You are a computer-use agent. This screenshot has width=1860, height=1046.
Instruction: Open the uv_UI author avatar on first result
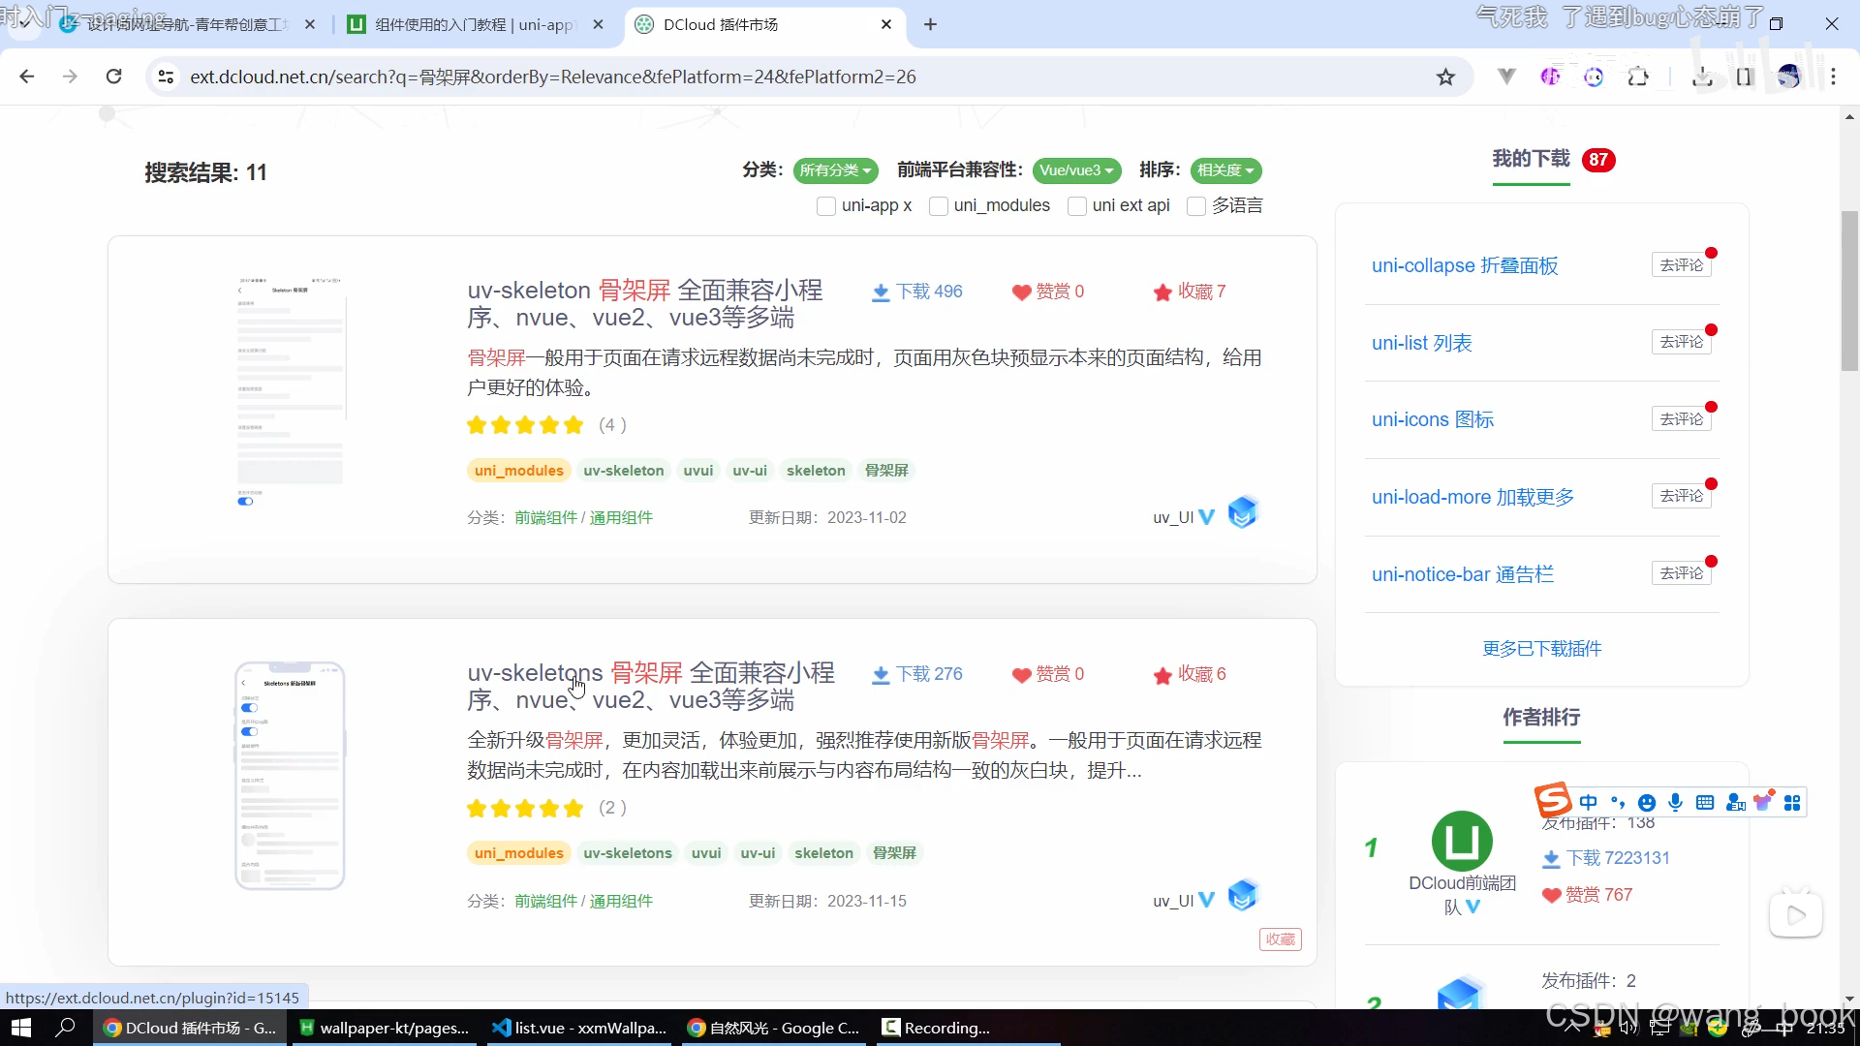[1242, 512]
